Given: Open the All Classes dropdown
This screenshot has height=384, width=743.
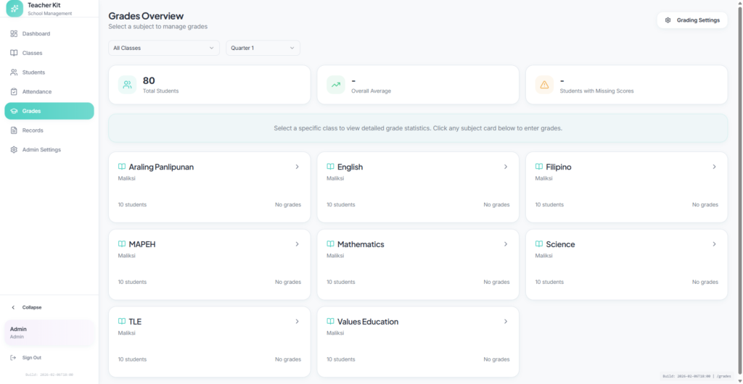Looking at the screenshot, I should (x=163, y=48).
